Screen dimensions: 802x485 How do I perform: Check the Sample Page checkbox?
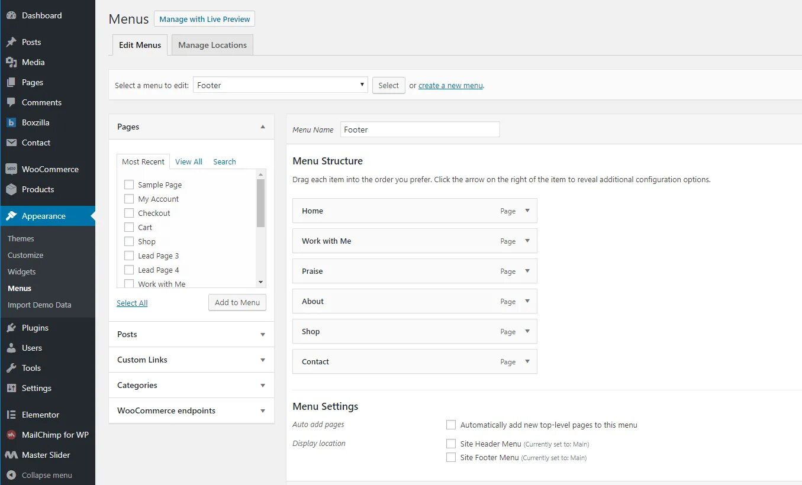pos(129,185)
